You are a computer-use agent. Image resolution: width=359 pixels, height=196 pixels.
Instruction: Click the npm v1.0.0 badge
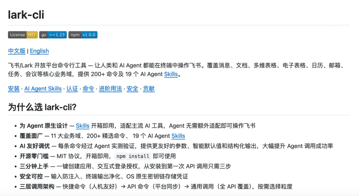[x=83, y=35]
